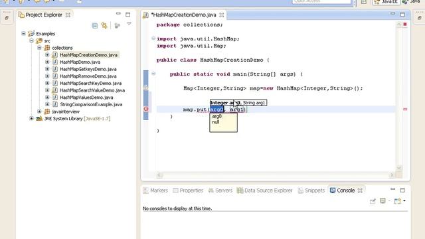Choose null in the proposal popup

point(216,122)
